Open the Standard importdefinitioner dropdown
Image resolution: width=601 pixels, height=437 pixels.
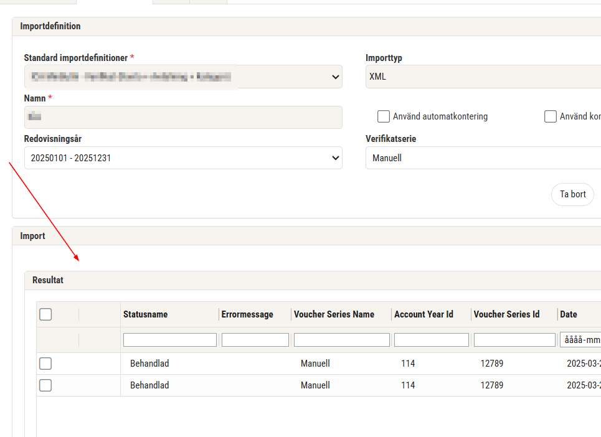182,77
